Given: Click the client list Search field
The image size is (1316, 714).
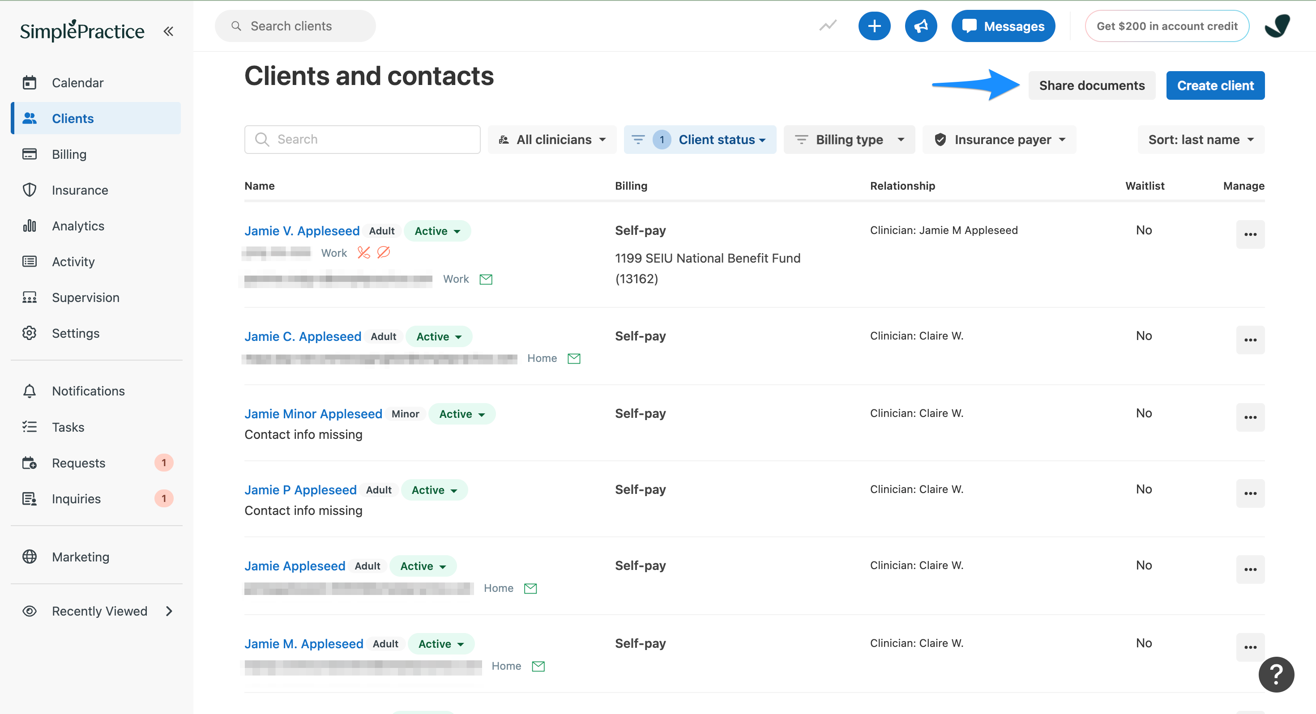Looking at the screenshot, I should (x=362, y=140).
